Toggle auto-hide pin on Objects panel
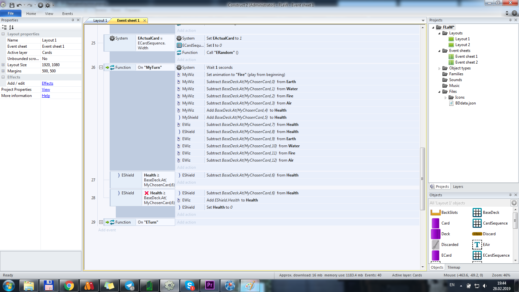This screenshot has width=519, height=292. pos(510,195)
